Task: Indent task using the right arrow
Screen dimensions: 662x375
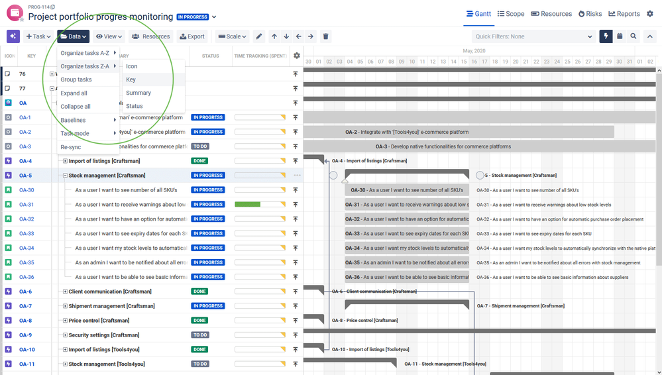Action: click(311, 36)
